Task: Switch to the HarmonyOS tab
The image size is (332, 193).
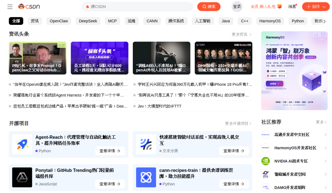Action: [x=270, y=21]
